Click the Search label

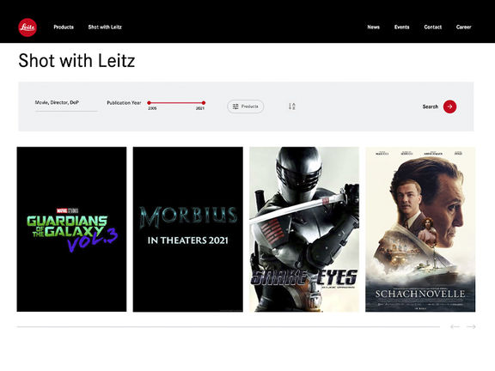tap(431, 106)
